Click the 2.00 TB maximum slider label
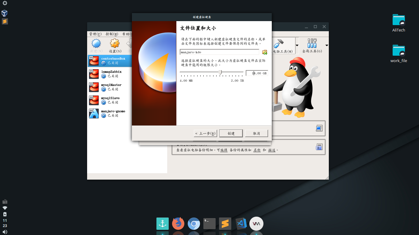 [237, 81]
